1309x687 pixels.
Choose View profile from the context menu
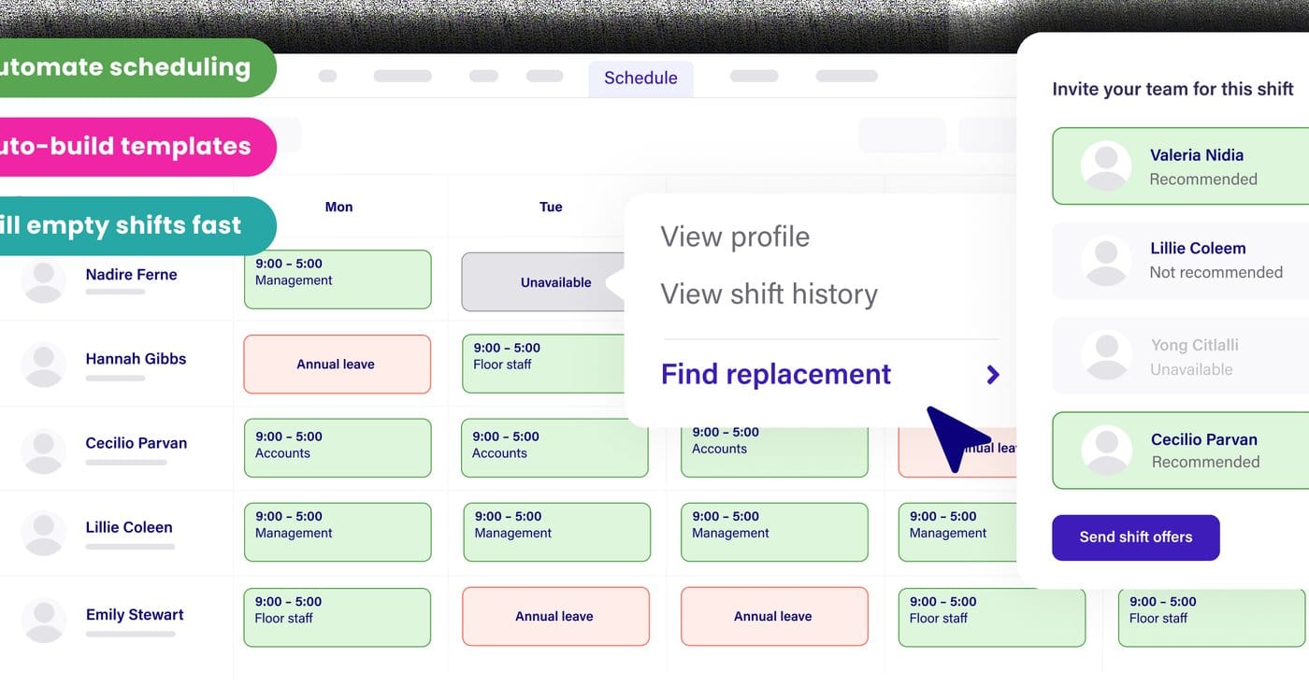point(735,236)
